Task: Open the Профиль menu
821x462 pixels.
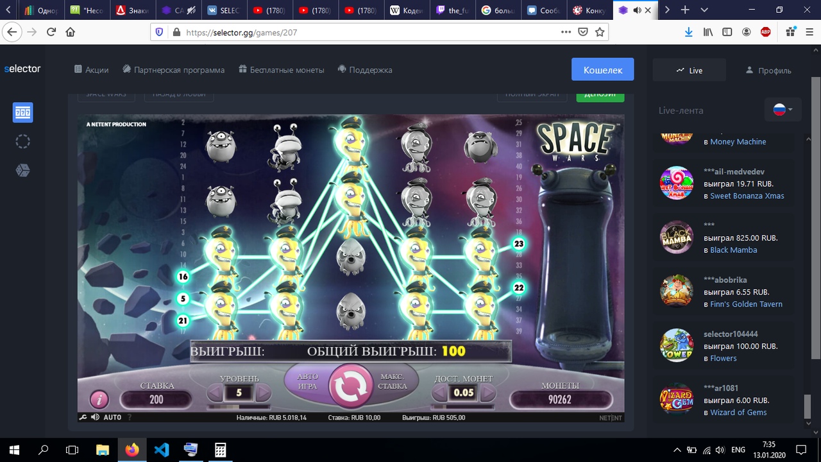Action: point(768,70)
